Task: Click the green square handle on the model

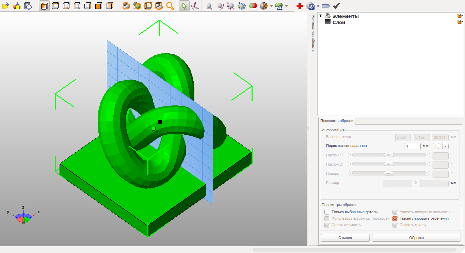Action: click(154, 129)
